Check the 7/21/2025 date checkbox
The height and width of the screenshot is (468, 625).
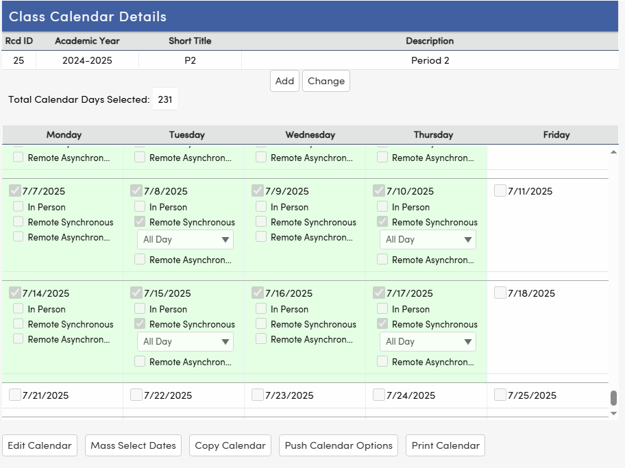click(15, 395)
